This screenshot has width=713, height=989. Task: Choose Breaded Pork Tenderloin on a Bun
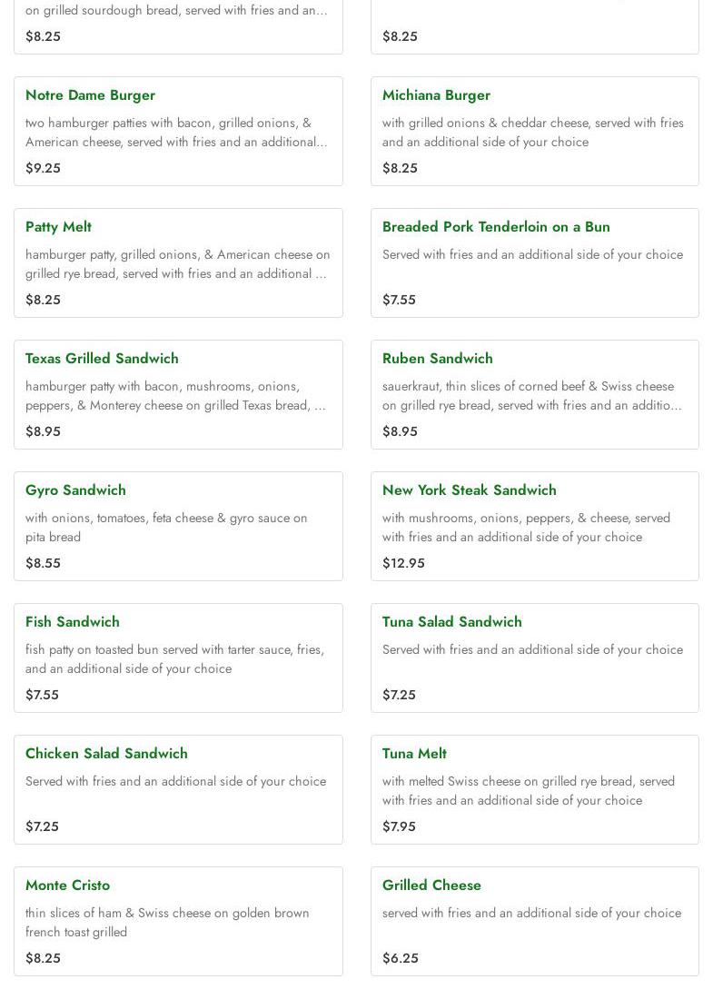[x=496, y=227]
